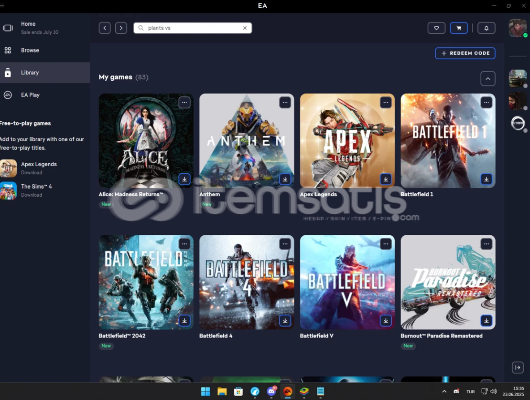This screenshot has height=400, width=530.
Task: Open options menu for Battlefield 4
Action: [285, 244]
